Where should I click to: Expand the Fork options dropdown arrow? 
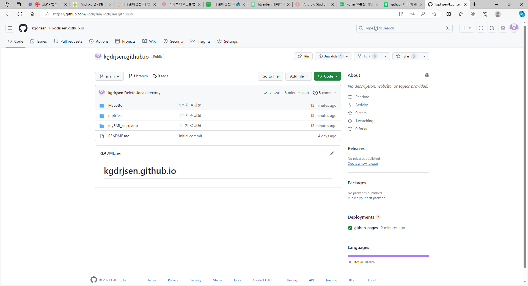click(386, 56)
